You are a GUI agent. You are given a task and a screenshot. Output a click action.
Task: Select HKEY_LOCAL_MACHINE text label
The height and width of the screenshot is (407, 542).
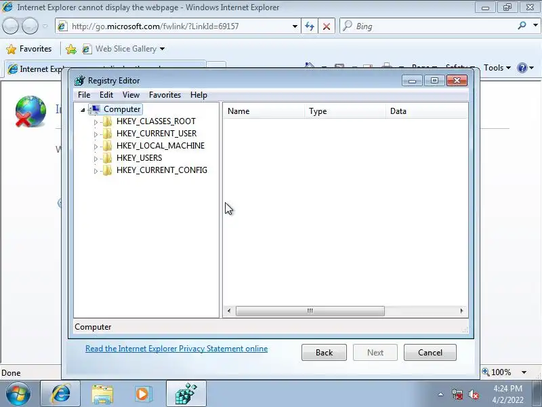tap(161, 146)
